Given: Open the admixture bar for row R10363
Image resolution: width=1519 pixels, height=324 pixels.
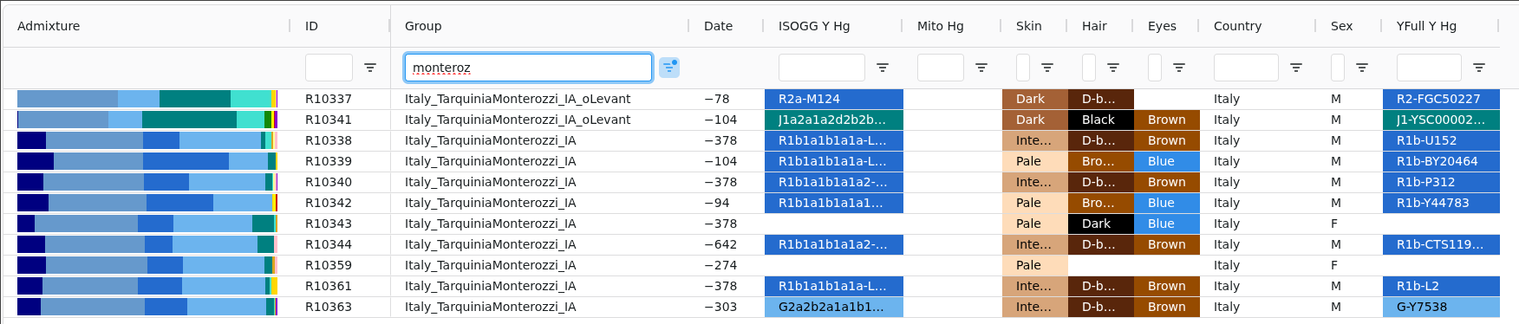Looking at the screenshot, I should pyautogui.click(x=147, y=307).
